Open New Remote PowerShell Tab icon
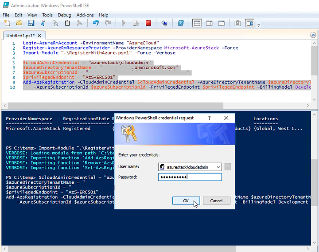The height and width of the screenshot is (252, 319). pos(164,23)
